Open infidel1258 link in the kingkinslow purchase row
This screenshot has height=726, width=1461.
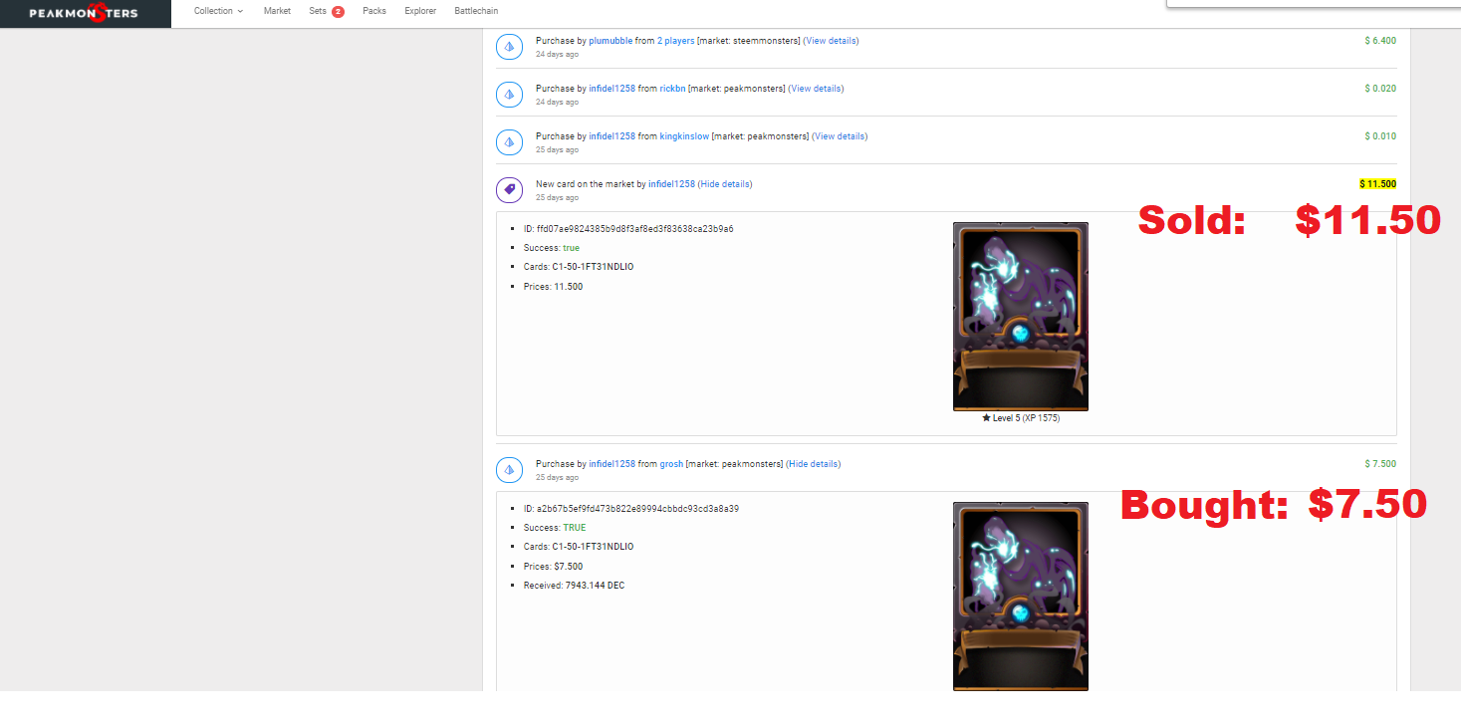pos(611,136)
